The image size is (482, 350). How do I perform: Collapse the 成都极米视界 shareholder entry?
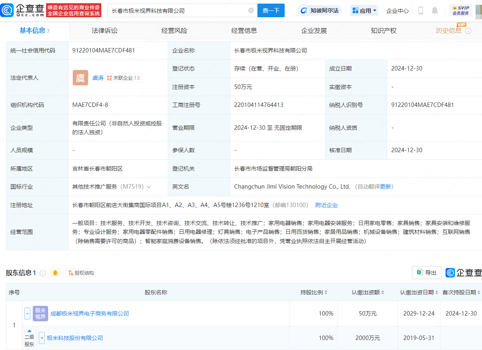point(27,313)
